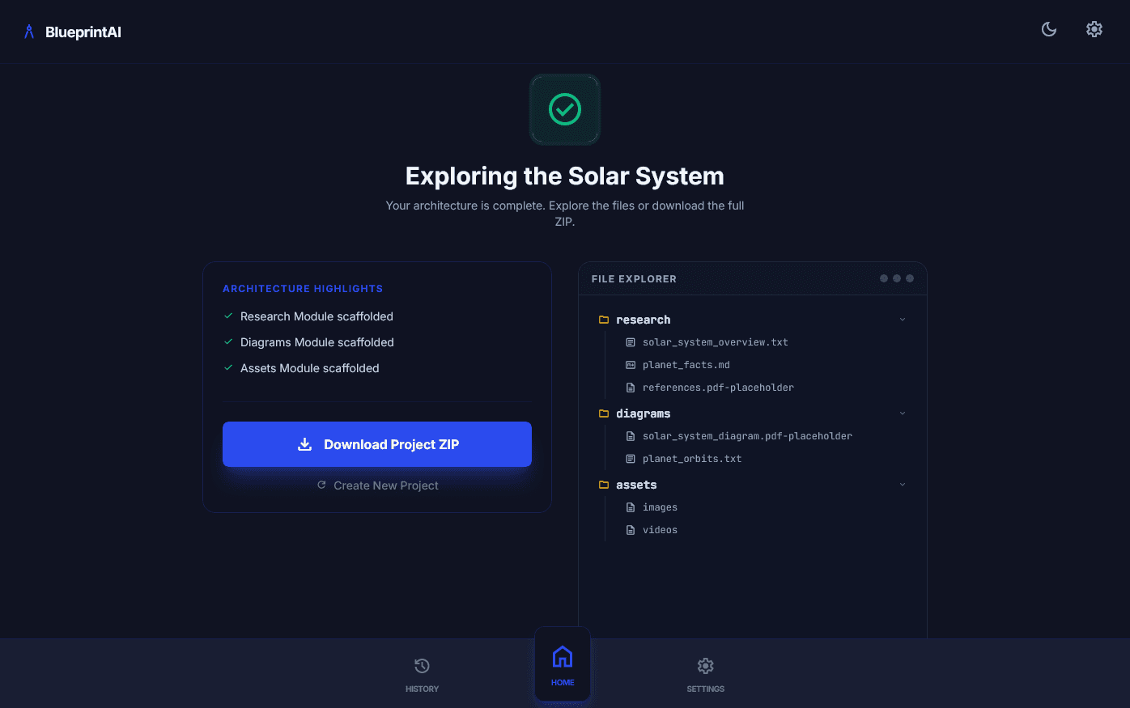Open the History tab
The height and width of the screenshot is (708, 1130).
pyautogui.click(x=422, y=674)
